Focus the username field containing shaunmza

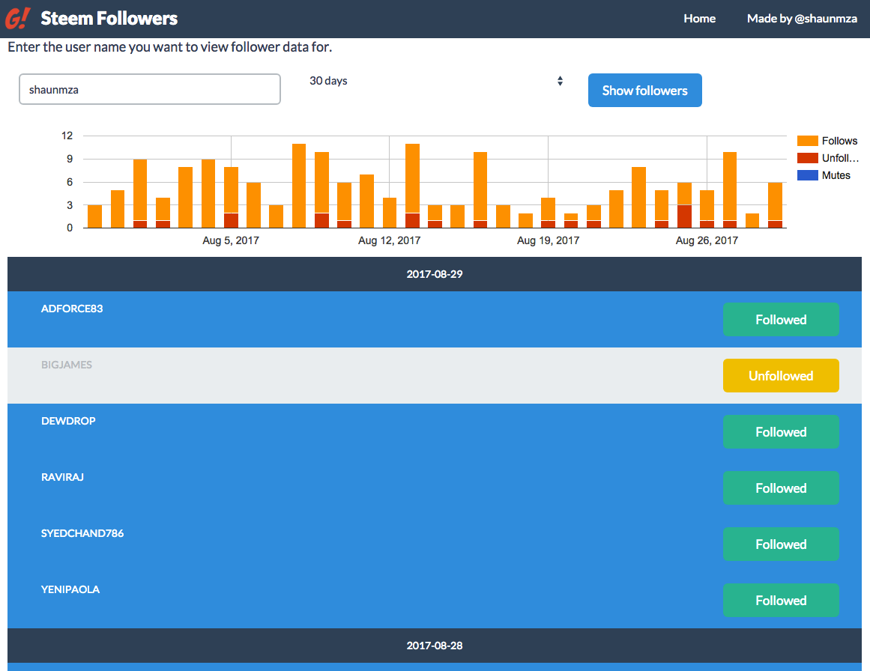coord(150,89)
